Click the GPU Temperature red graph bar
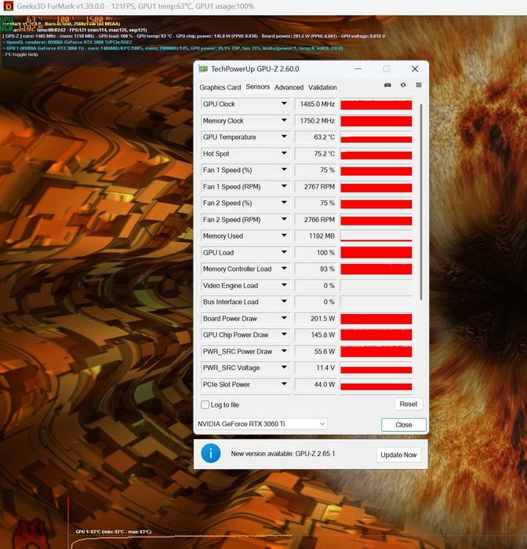 [376, 137]
